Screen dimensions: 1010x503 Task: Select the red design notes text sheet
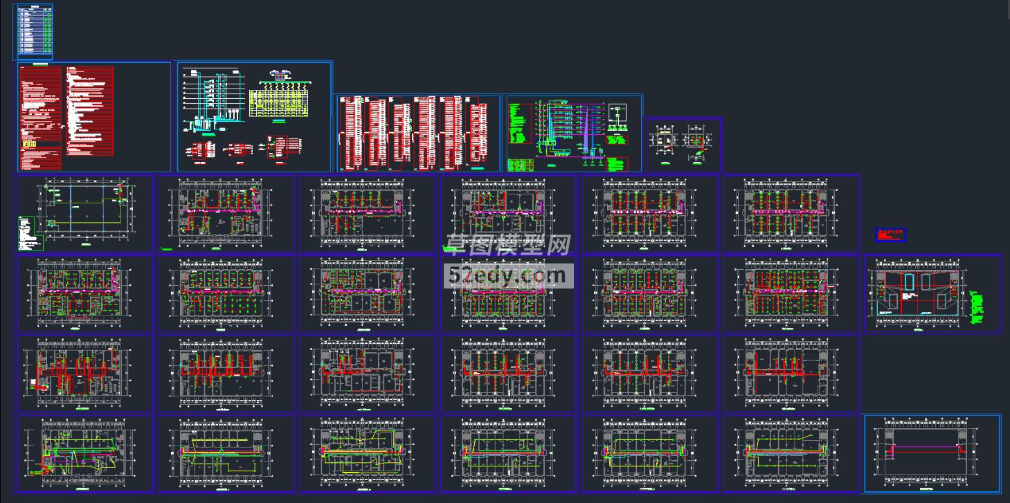pos(94,117)
